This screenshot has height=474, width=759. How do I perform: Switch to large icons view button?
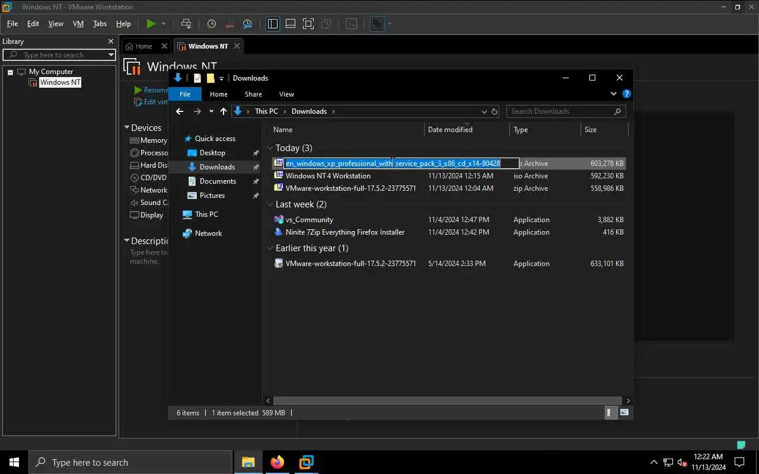coord(624,412)
